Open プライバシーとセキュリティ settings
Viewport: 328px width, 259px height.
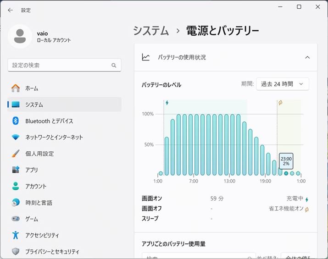pyautogui.click(x=52, y=252)
